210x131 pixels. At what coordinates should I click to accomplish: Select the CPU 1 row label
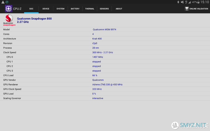point(10,62)
